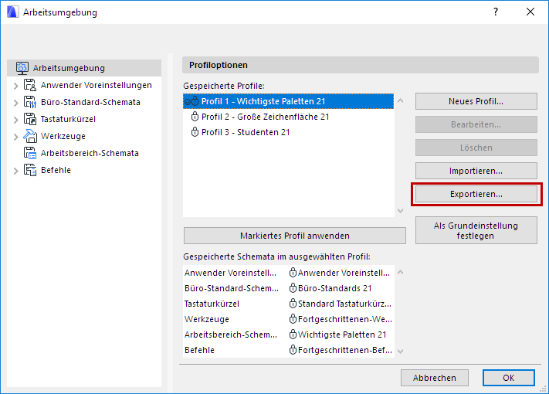Click the Anwender Voreinstellungen tree icon
This screenshot has height=394, width=549.
click(30, 85)
